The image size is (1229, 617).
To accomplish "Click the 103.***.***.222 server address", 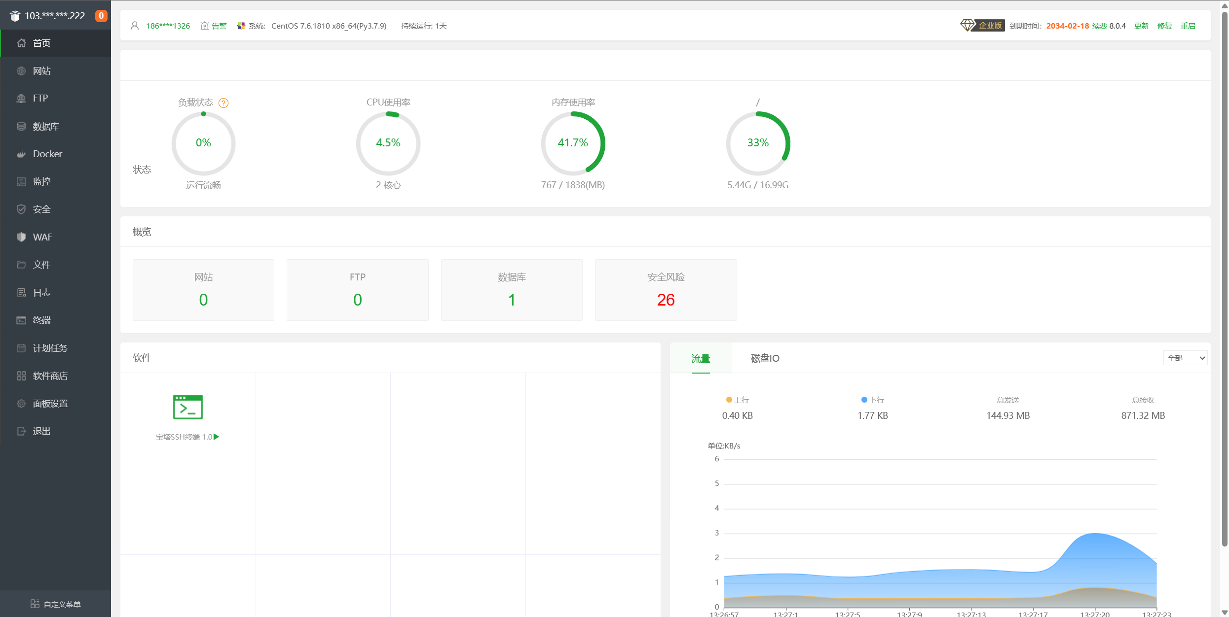I will pos(55,16).
